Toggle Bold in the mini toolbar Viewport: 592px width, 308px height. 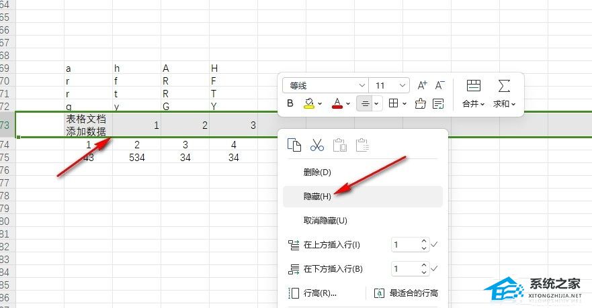click(x=290, y=103)
